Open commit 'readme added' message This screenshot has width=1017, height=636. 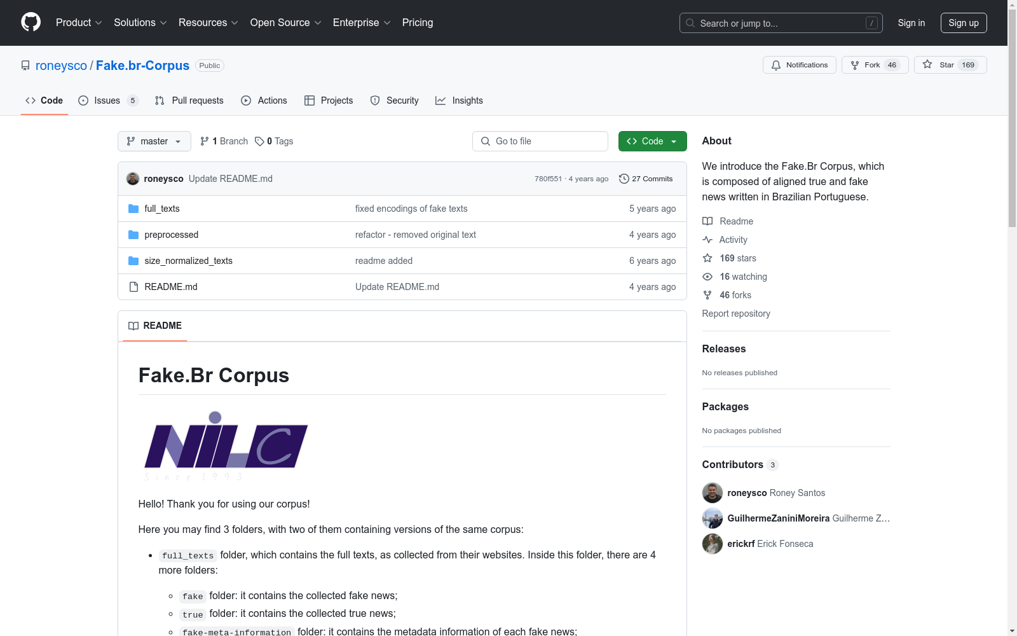pyautogui.click(x=384, y=261)
